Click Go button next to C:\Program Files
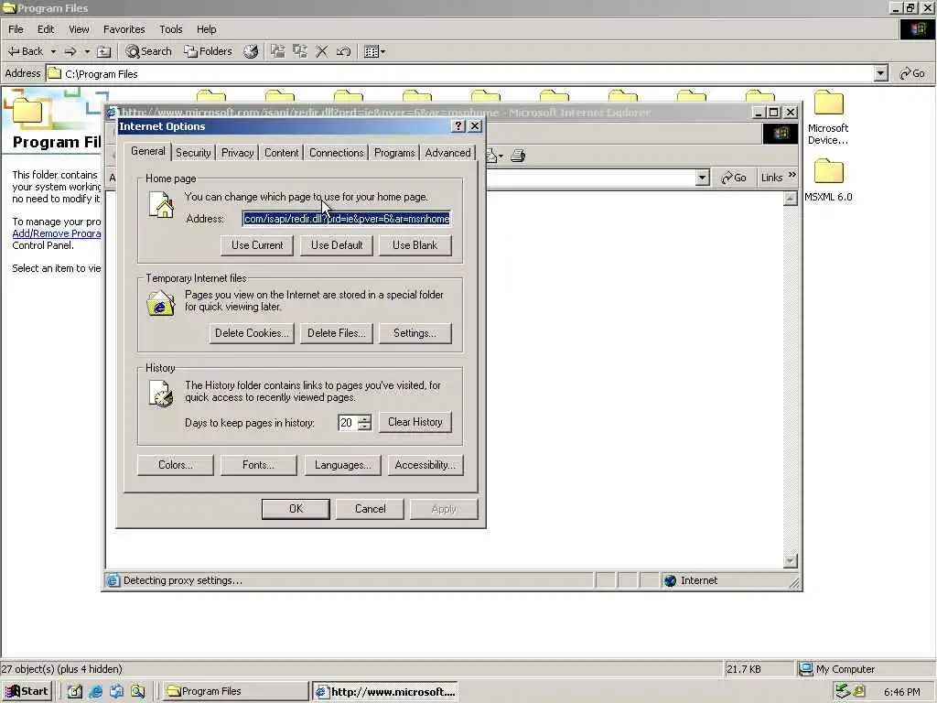Screen dimensions: 937x703 [912, 73]
